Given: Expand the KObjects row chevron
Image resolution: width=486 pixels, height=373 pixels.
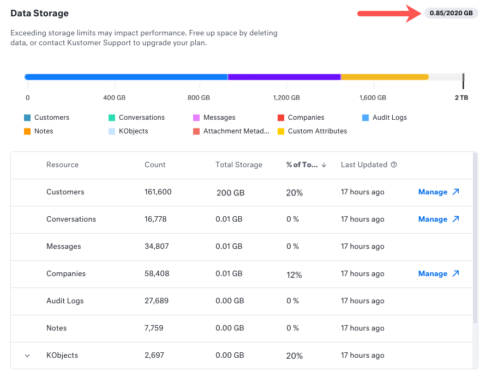Looking at the screenshot, I should coord(27,356).
